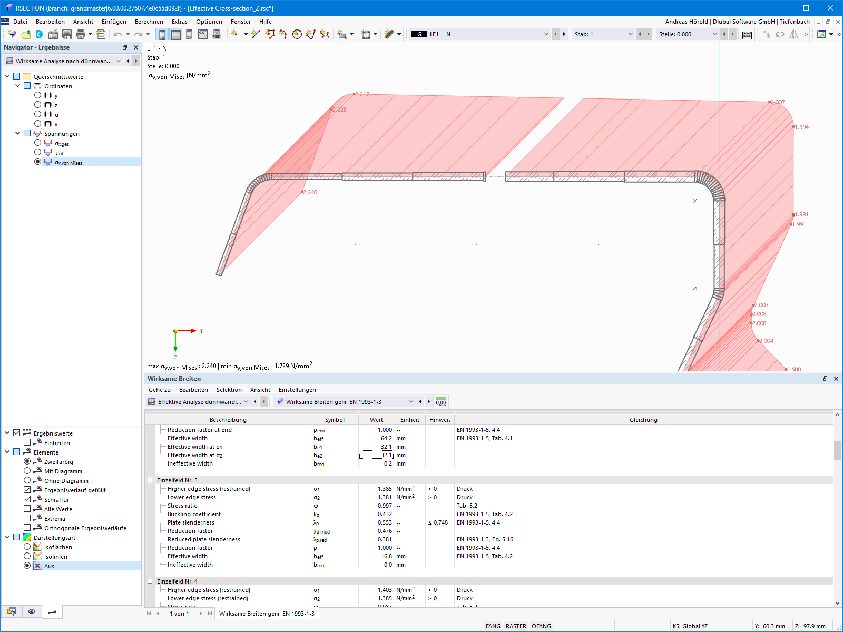Click the 0,00 decimal places icon
Viewport: 843px width, 632px height.
click(x=441, y=402)
